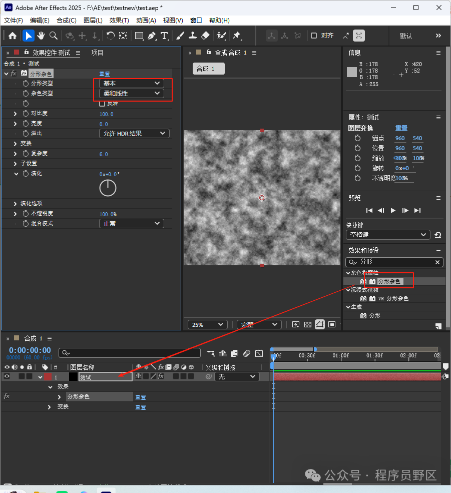Toggle stopwatch for 分形类型 property
The height and width of the screenshot is (493, 451).
point(26,83)
